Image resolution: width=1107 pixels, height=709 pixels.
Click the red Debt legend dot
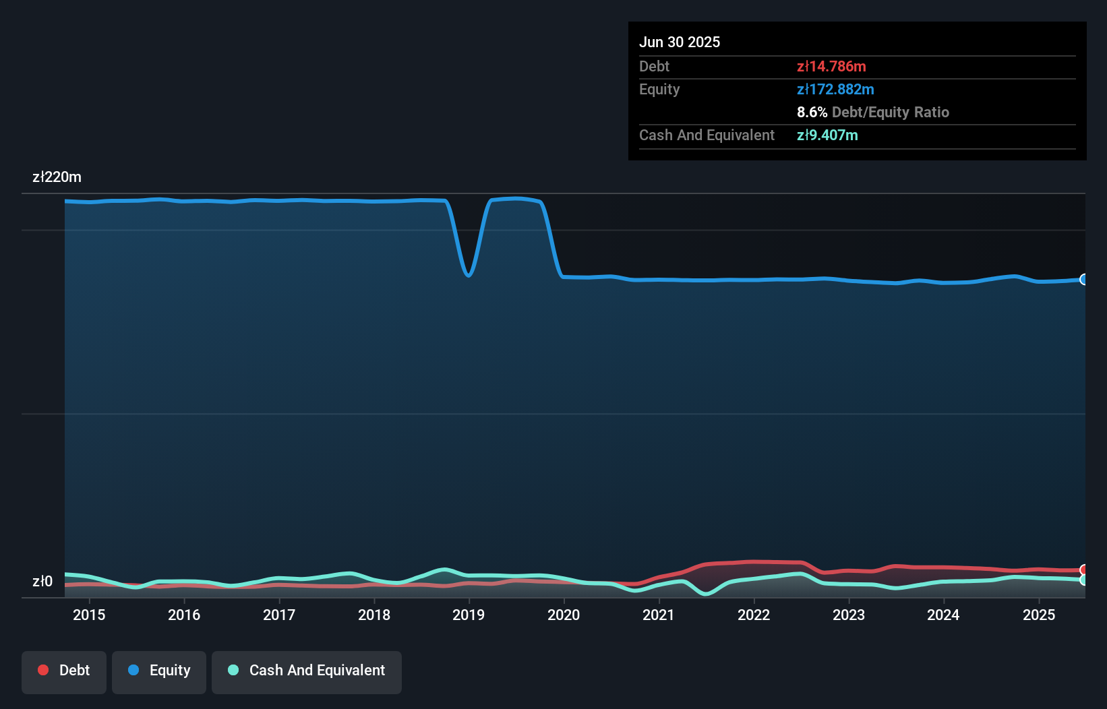pyautogui.click(x=42, y=670)
